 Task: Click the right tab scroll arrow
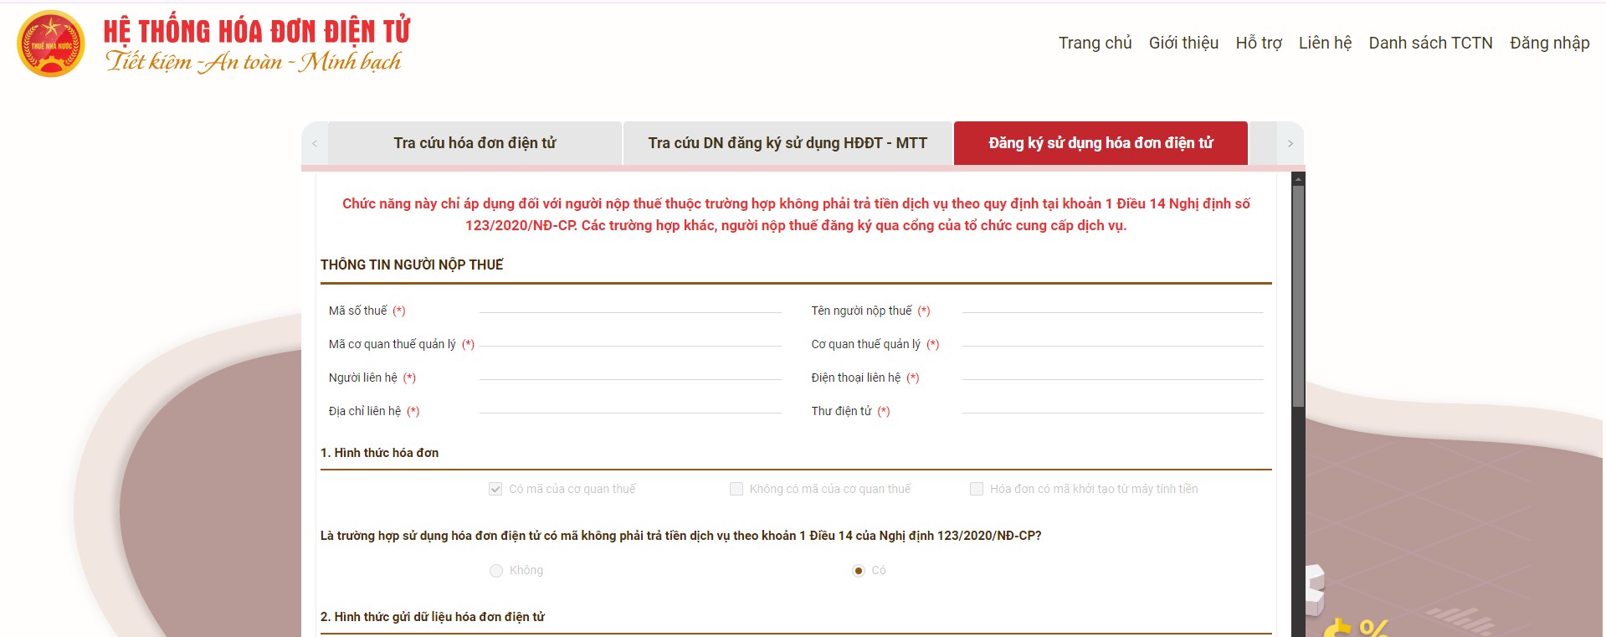click(1290, 143)
